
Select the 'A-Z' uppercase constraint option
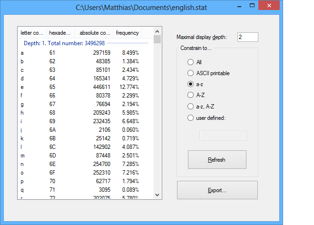pos(191,95)
